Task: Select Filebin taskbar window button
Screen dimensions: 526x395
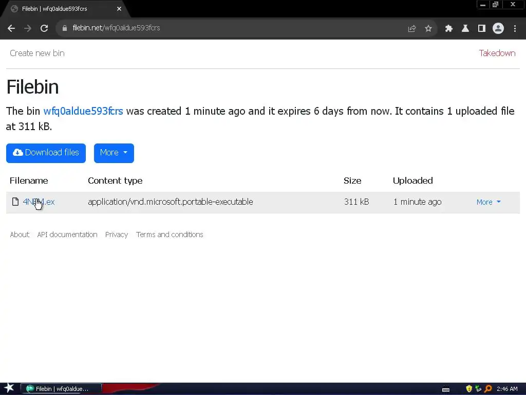Action: (x=61, y=389)
